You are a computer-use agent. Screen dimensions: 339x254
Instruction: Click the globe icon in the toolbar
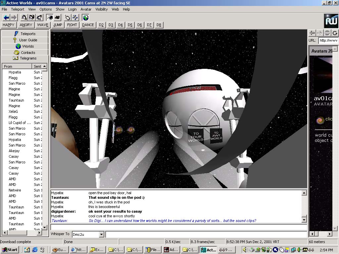click(86, 18)
